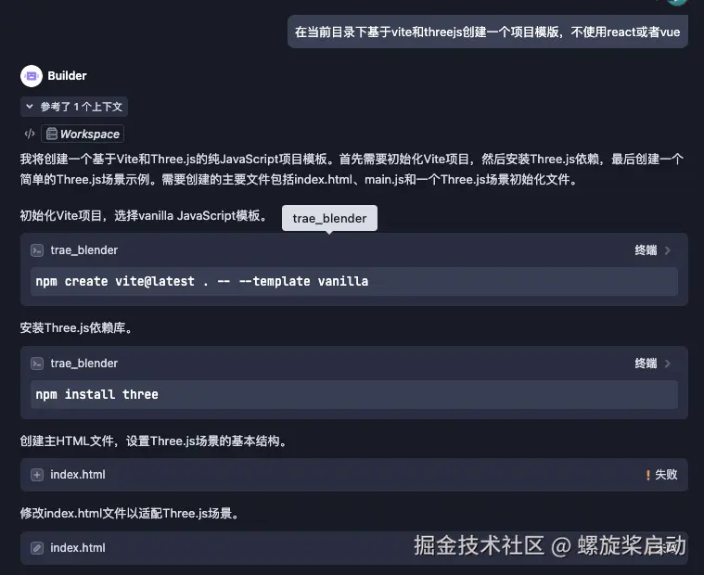The height and width of the screenshot is (575, 704).
Task: Click the code brackets icon beside Workspace
Action: tap(30, 134)
